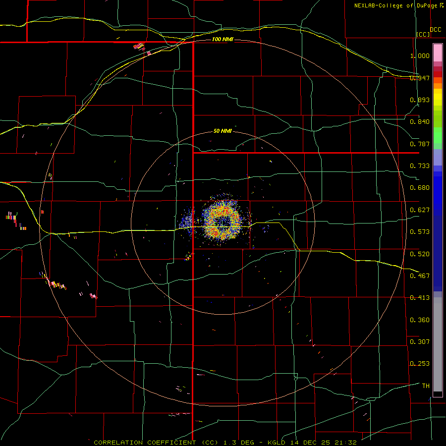Click the circular radar echo cluster at center

223,220
